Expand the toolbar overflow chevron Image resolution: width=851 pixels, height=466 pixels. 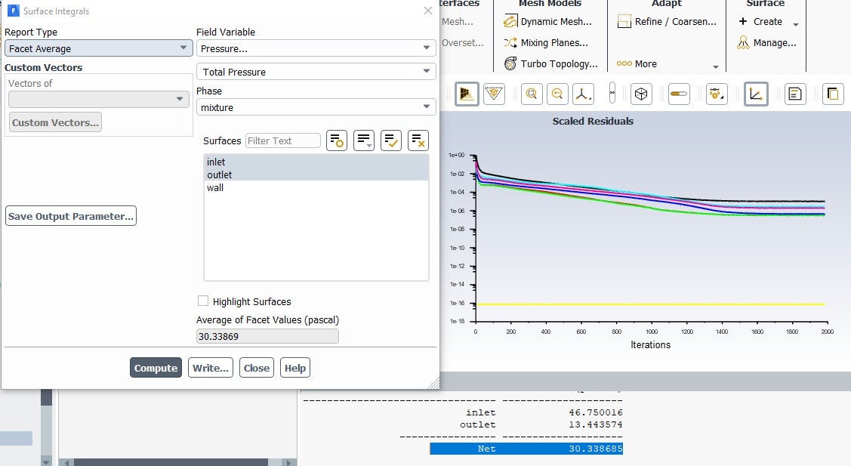coord(612,93)
